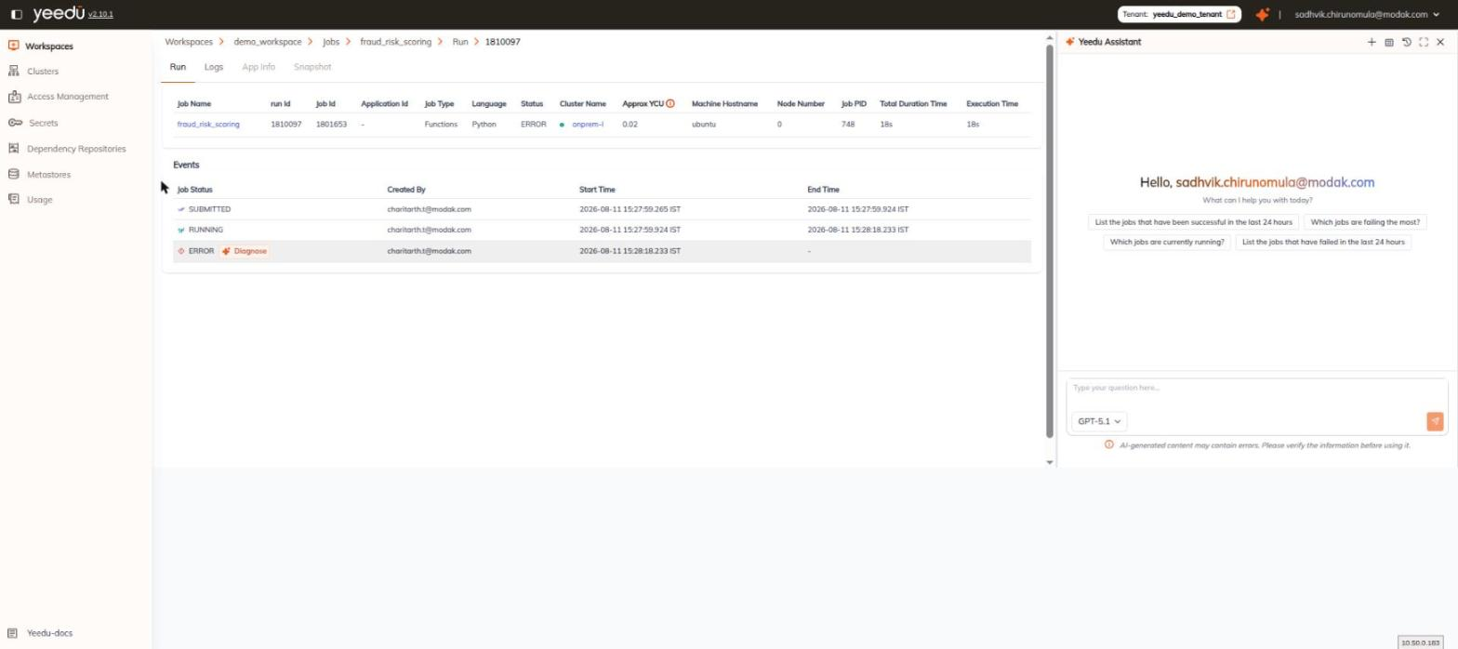1458x649 pixels.
Task: Open Access Management page
Action: click(67, 97)
